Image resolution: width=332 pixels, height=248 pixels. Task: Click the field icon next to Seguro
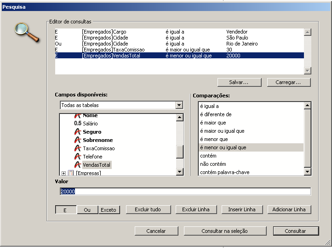click(x=78, y=132)
